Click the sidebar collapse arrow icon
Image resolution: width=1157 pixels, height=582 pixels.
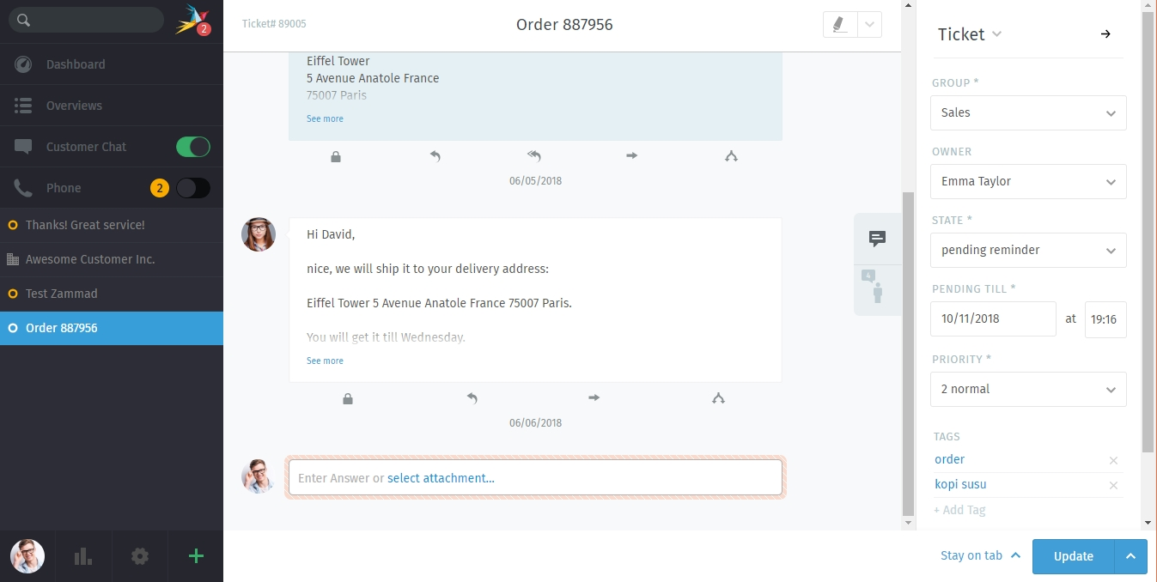tap(1105, 34)
